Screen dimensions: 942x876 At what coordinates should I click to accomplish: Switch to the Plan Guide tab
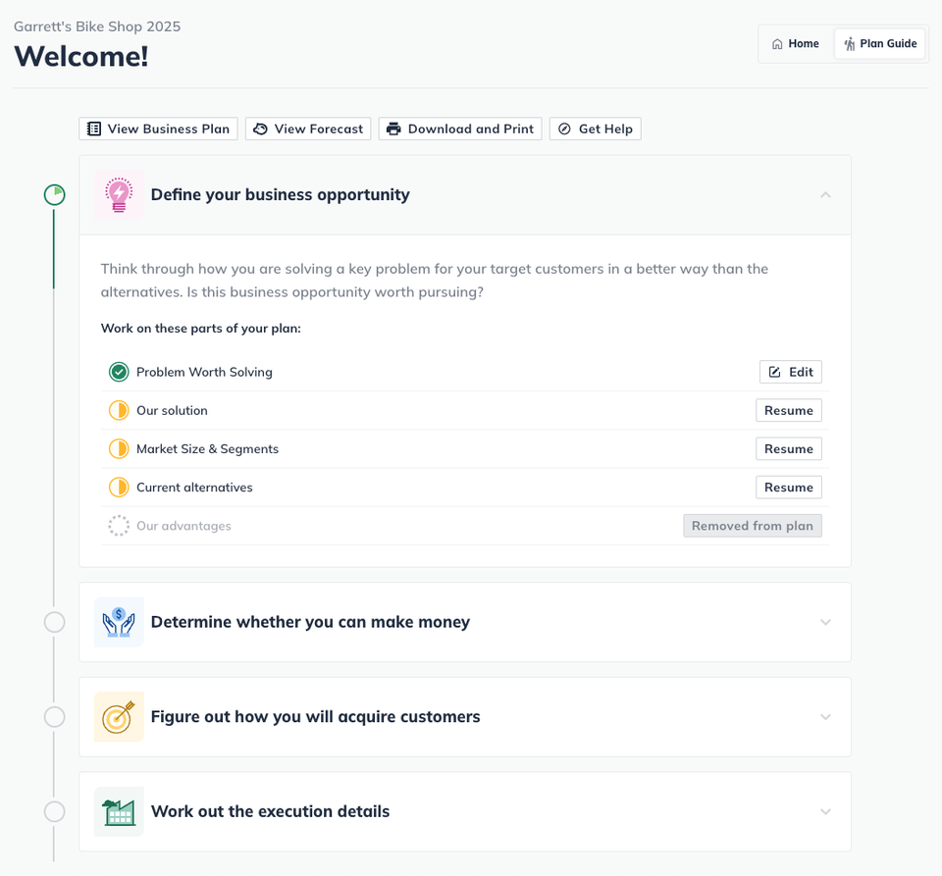click(879, 44)
